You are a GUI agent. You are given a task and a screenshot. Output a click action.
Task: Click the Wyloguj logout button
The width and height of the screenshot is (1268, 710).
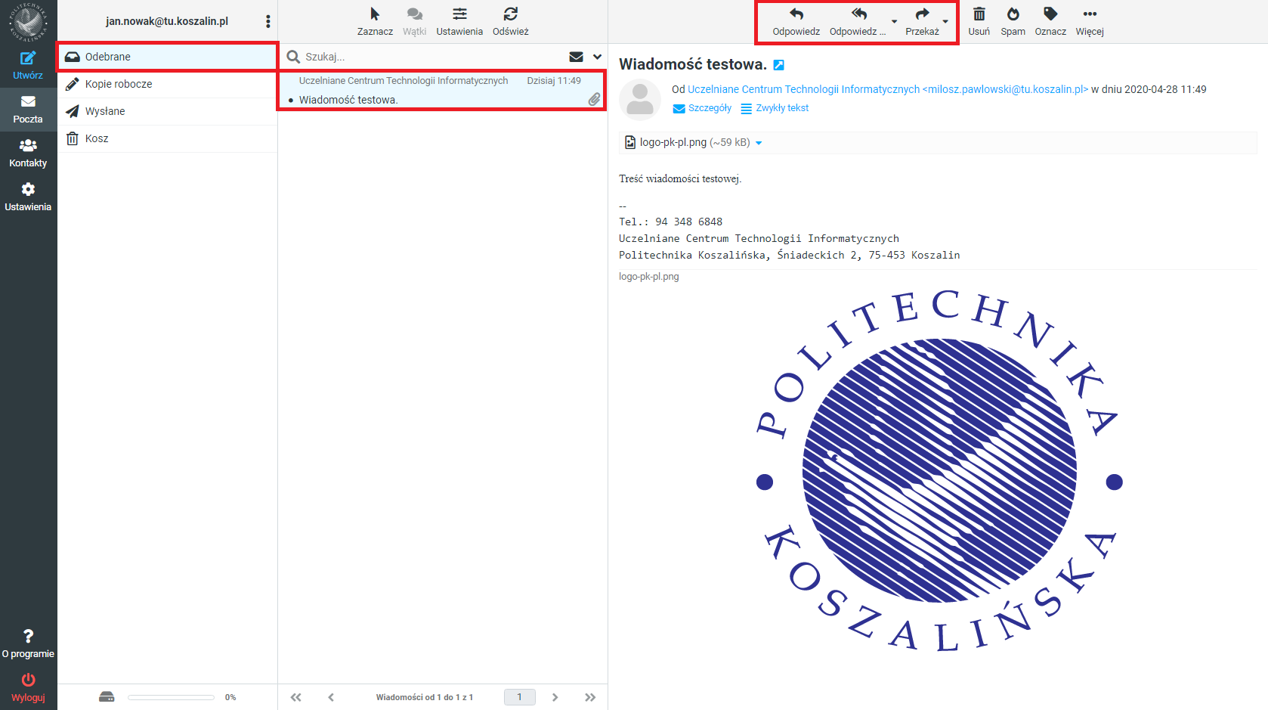[28, 687]
